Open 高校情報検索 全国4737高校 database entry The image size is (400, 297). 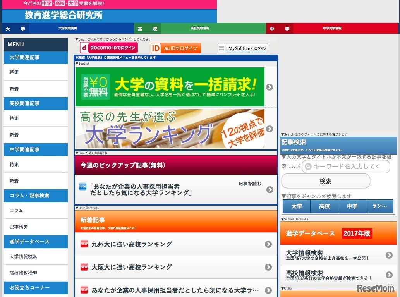(338, 275)
